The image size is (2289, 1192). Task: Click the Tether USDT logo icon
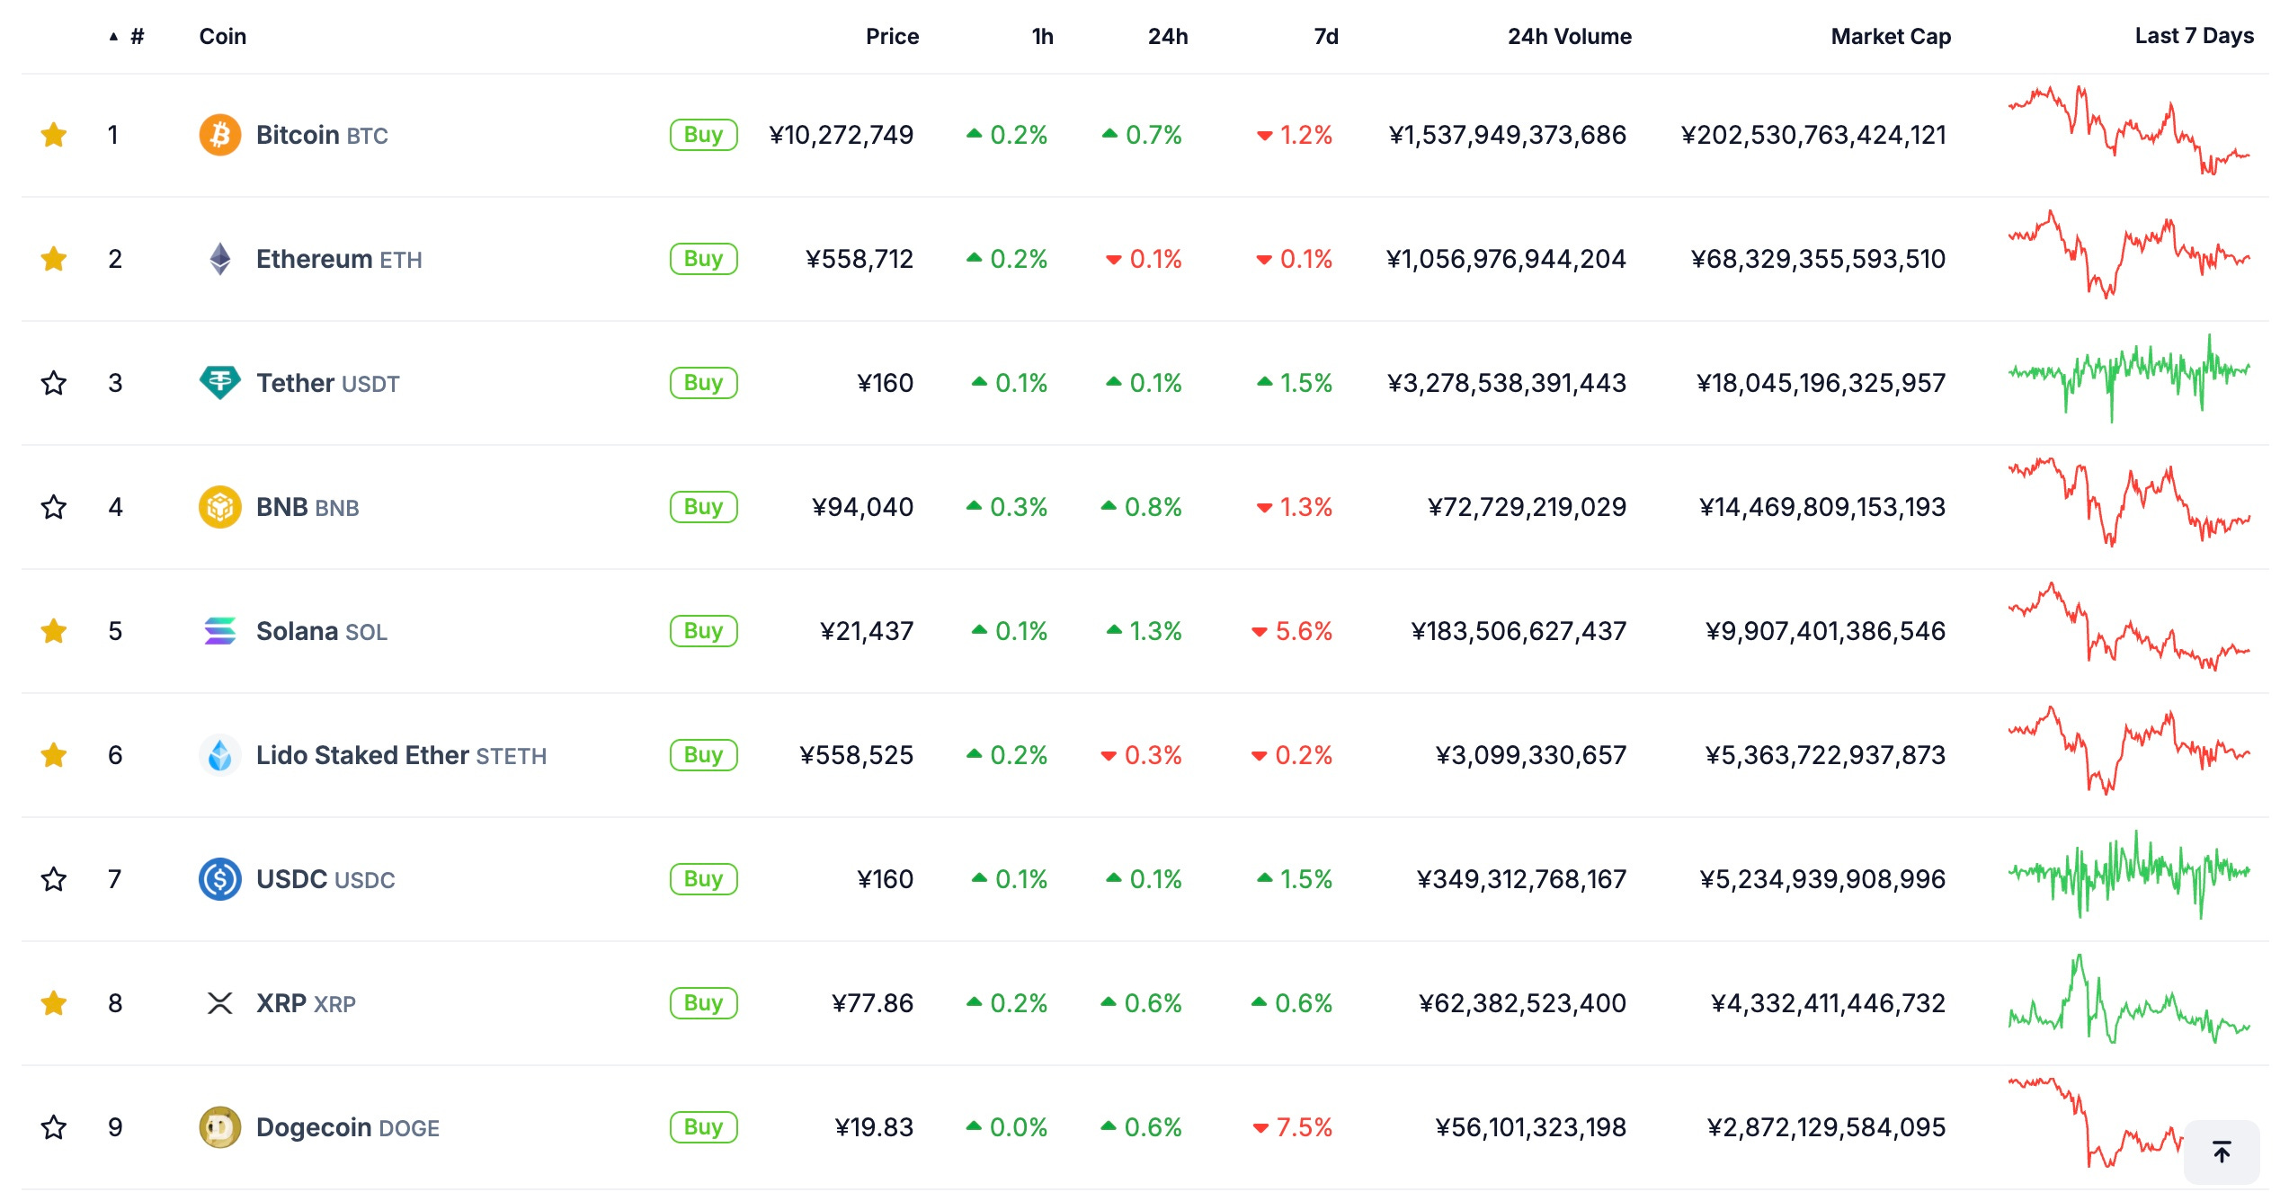point(219,383)
